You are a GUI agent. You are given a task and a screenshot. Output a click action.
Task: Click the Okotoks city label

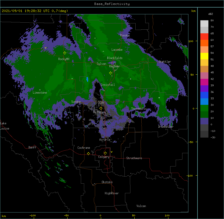pyautogui.click(x=107, y=182)
